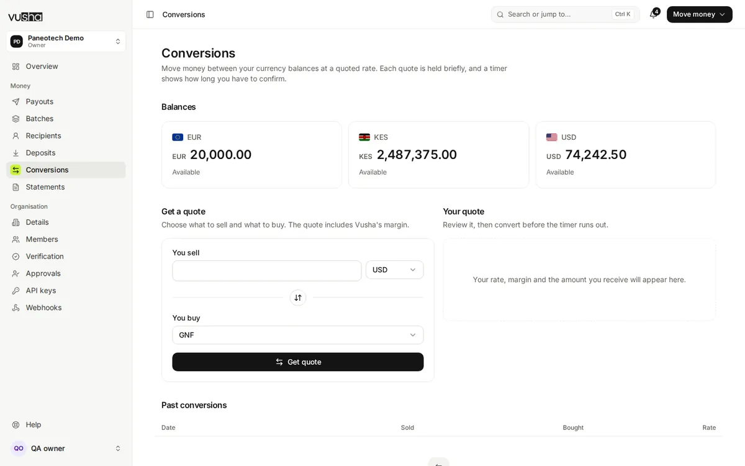Click the QO avatar badge
Image resolution: width=745 pixels, height=466 pixels.
tap(19, 449)
